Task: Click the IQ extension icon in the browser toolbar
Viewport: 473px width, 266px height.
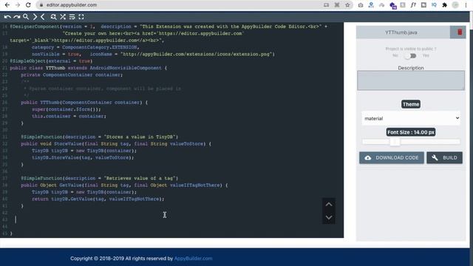Action: [x=434, y=5]
